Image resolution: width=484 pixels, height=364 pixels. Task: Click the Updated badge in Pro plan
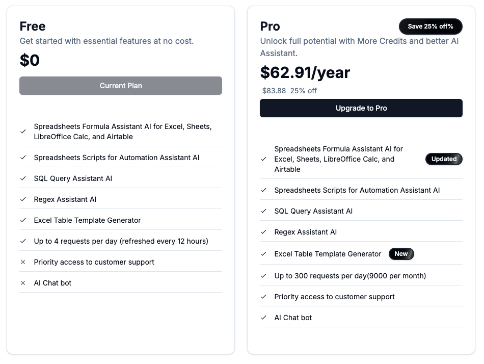click(x=444, y=159)
